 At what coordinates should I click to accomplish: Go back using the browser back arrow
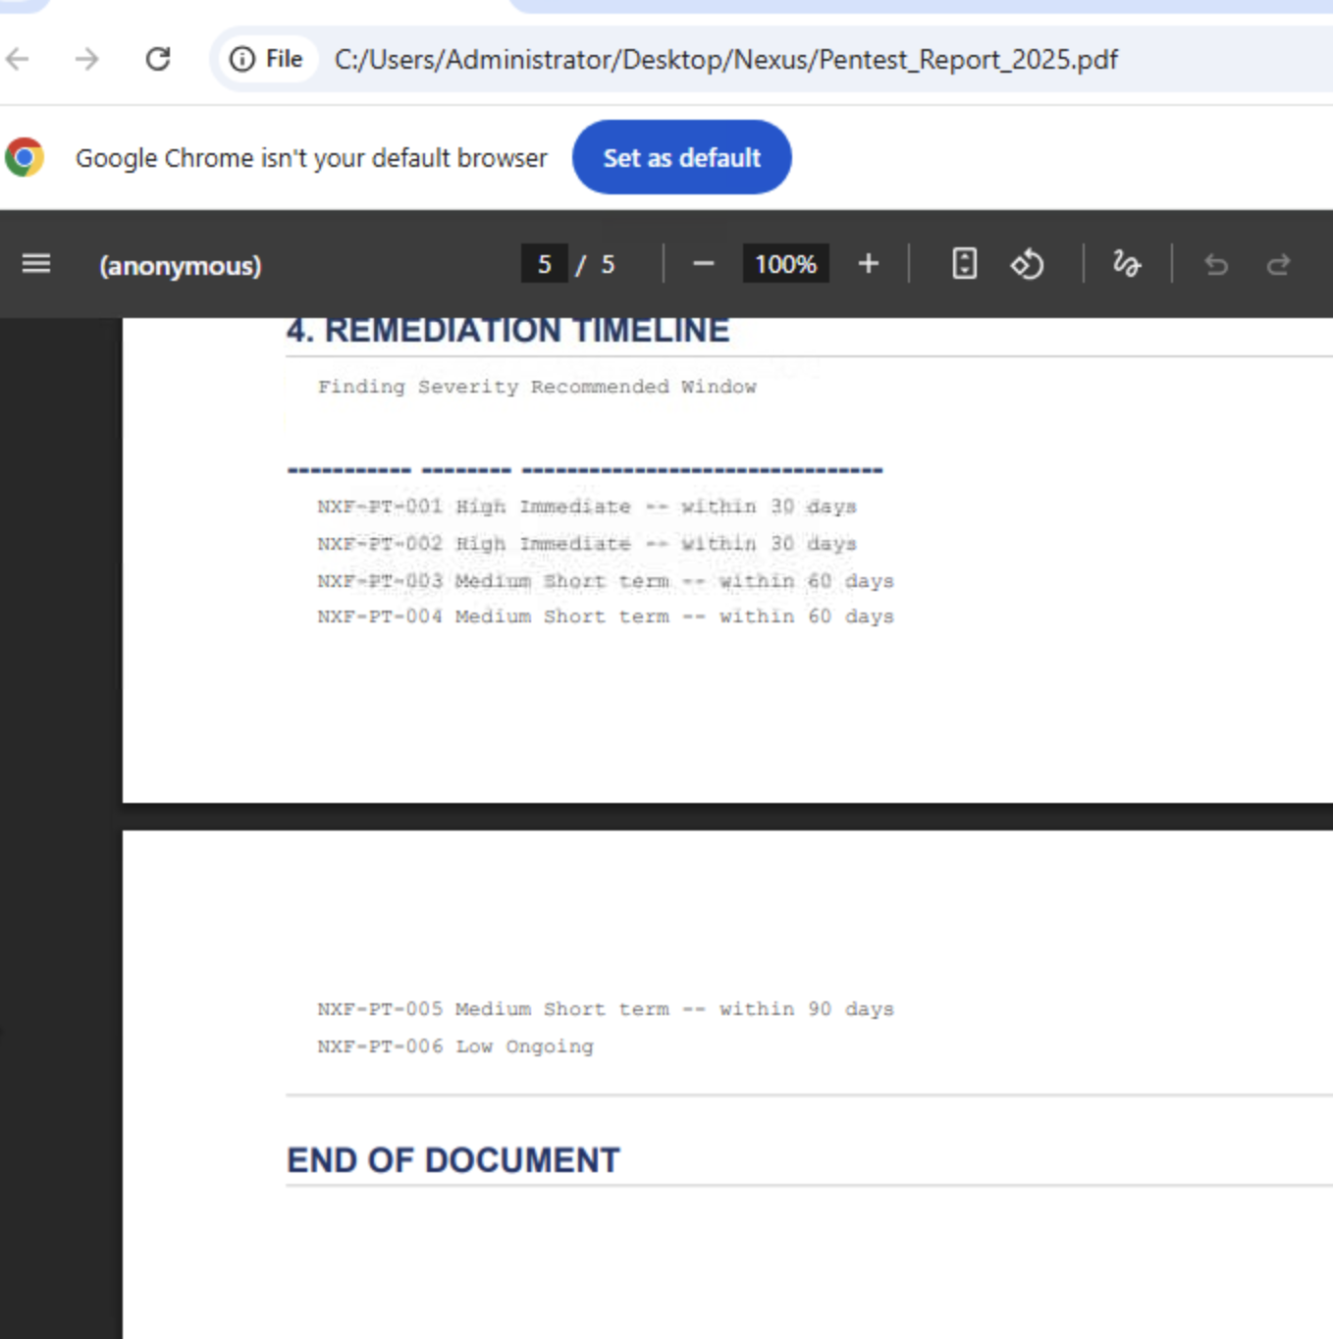[18, 59]
